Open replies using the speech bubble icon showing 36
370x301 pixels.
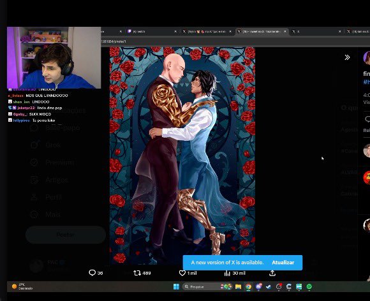click(92, 273)
